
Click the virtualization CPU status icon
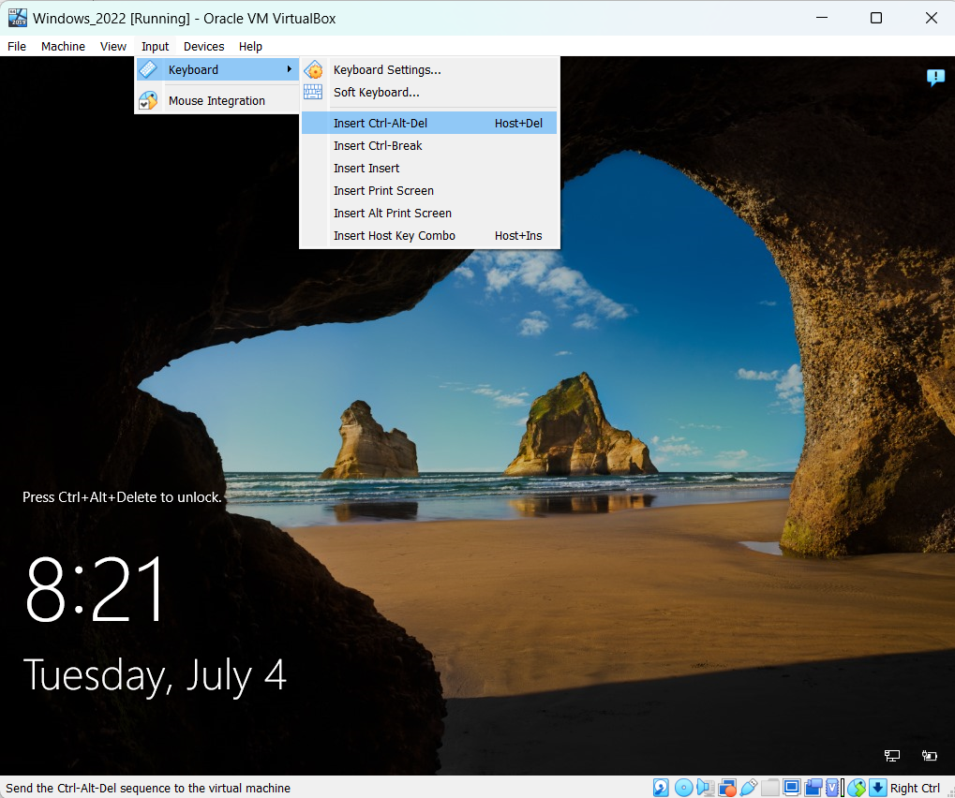point(832,788)
